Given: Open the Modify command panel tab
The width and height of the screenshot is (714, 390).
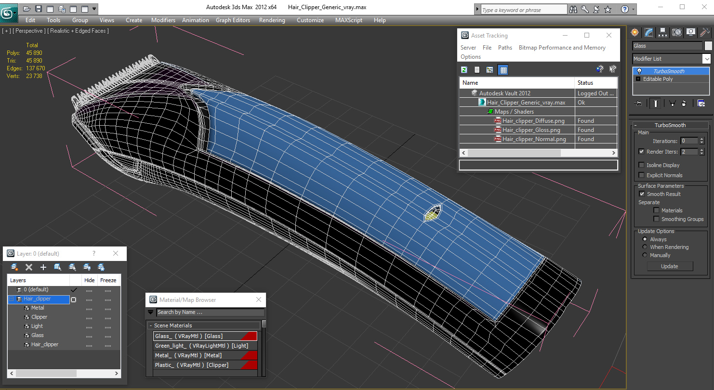Looking at the screenshot, I should tap(649, 32).
